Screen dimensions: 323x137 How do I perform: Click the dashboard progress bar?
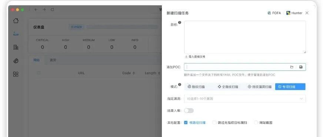tap(123, 27)
